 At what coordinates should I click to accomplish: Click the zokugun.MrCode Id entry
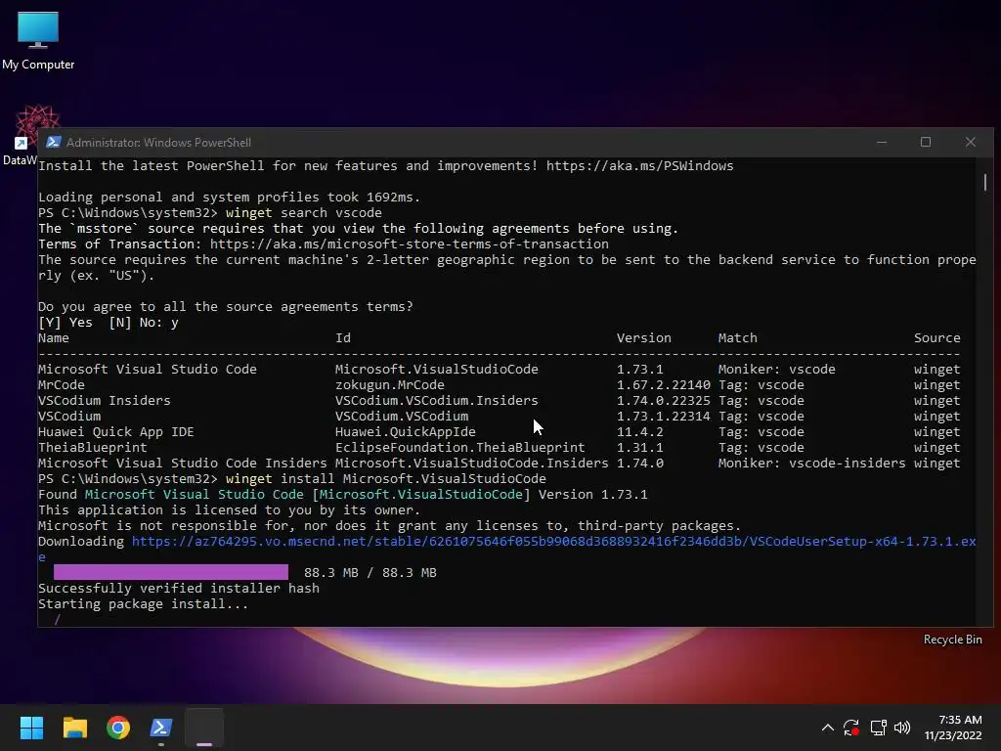click(x=389, y=385)
